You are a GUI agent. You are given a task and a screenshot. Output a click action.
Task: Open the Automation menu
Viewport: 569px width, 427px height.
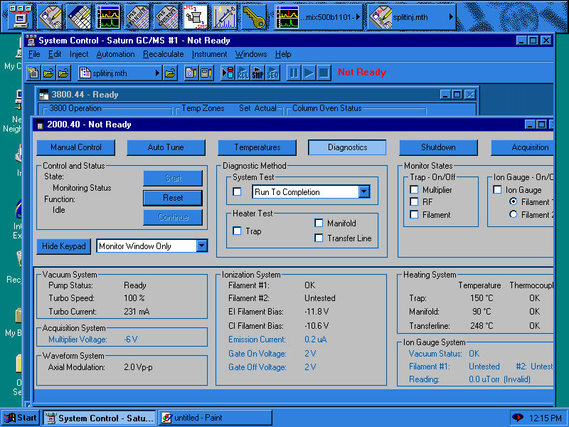pos(115,54)
